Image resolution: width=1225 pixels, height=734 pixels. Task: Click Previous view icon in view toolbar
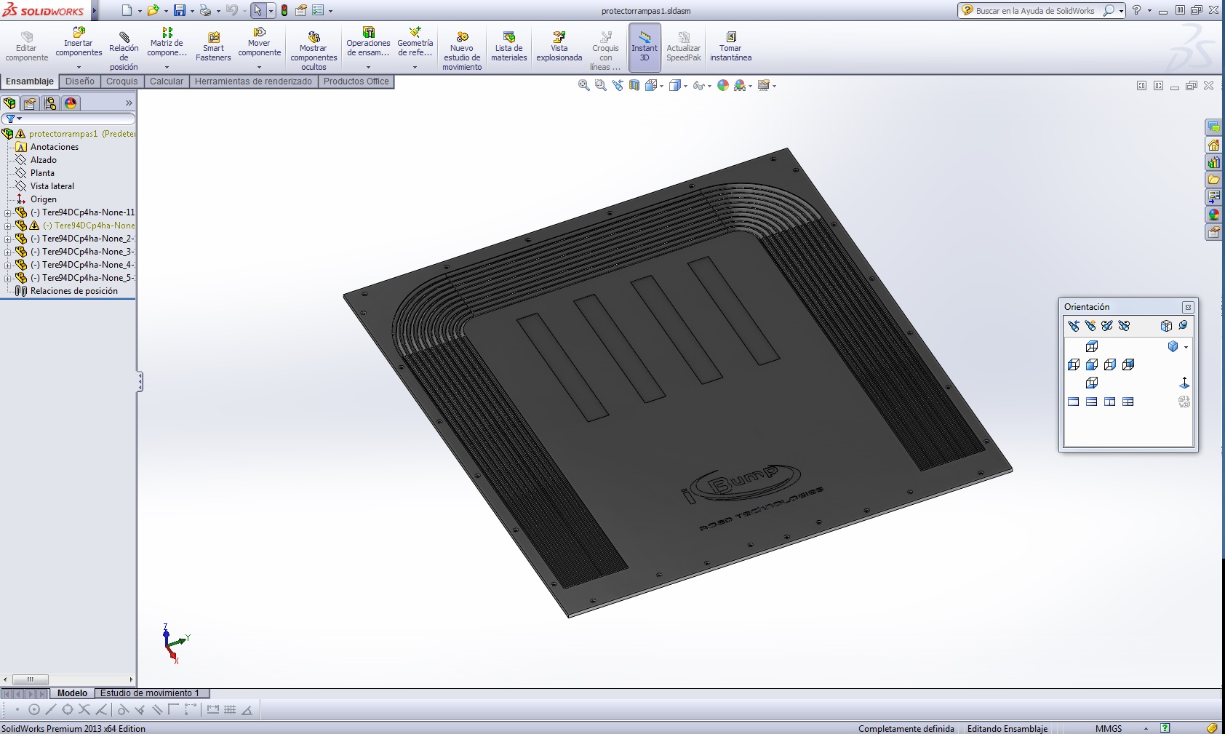click(x=618, y=86)
